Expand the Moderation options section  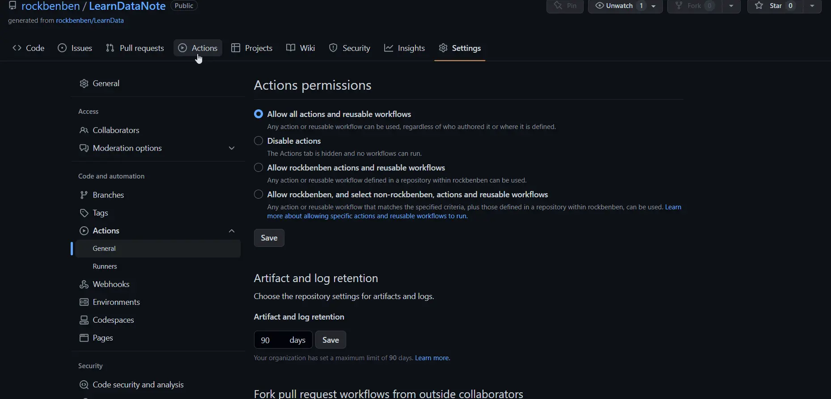coord(231,148)
